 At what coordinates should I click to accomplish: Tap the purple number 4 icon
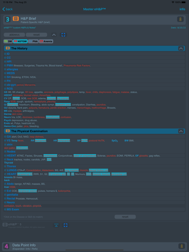(6, 246)
